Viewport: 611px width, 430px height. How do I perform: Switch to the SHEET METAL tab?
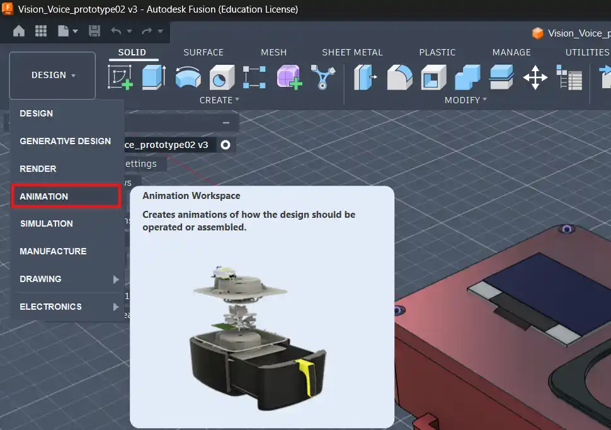352,52
